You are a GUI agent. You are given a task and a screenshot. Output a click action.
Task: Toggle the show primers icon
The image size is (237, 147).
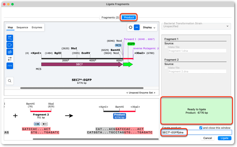[10, 52]
